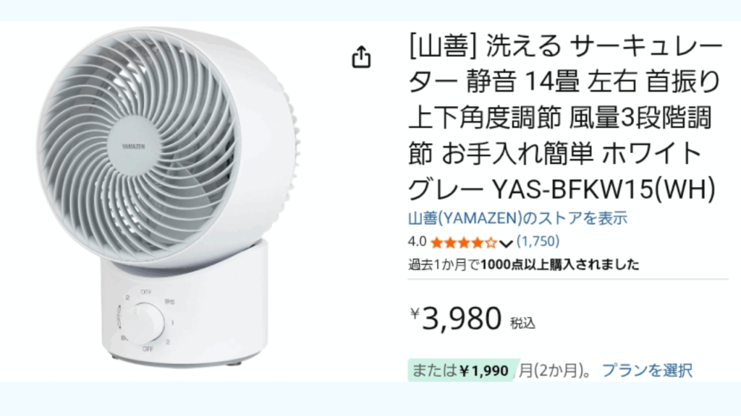Screen dimensions: 741x416
Task: Open the circulator fan product image
Action: (x=169, y=198)
